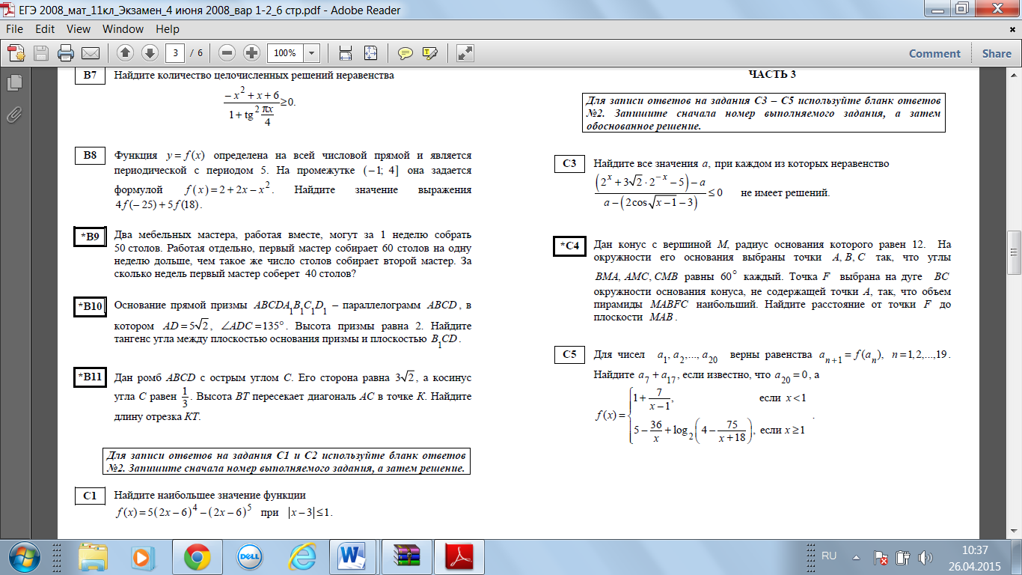1022x575 pixels.
Task: Open the Edit menu
Action: tap(45, 29)
